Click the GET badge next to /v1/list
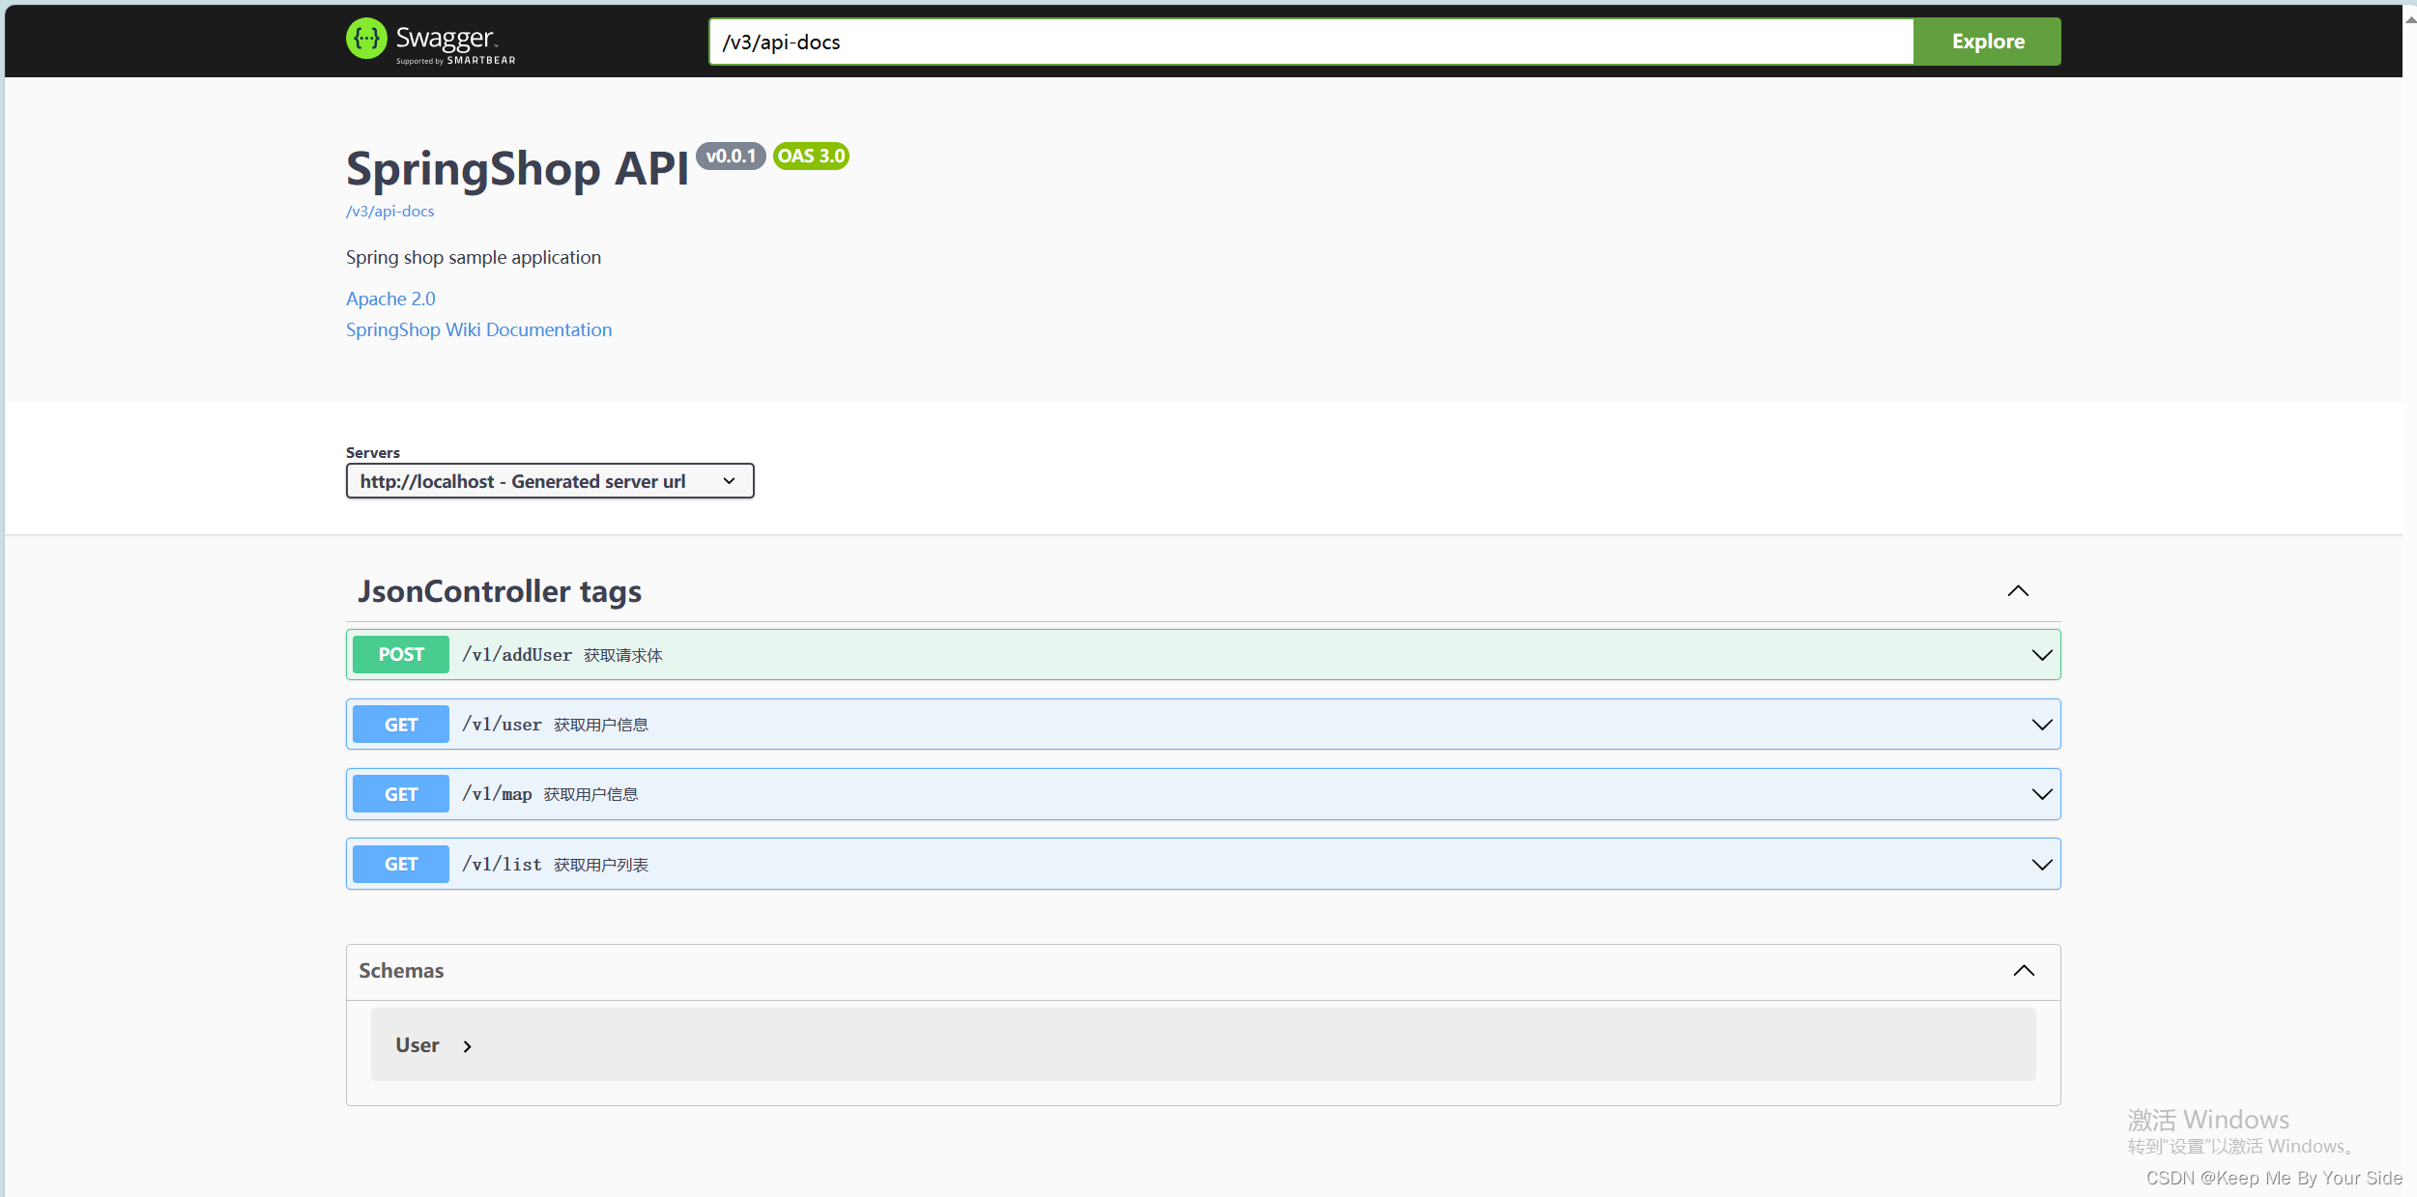 point(400,863)
